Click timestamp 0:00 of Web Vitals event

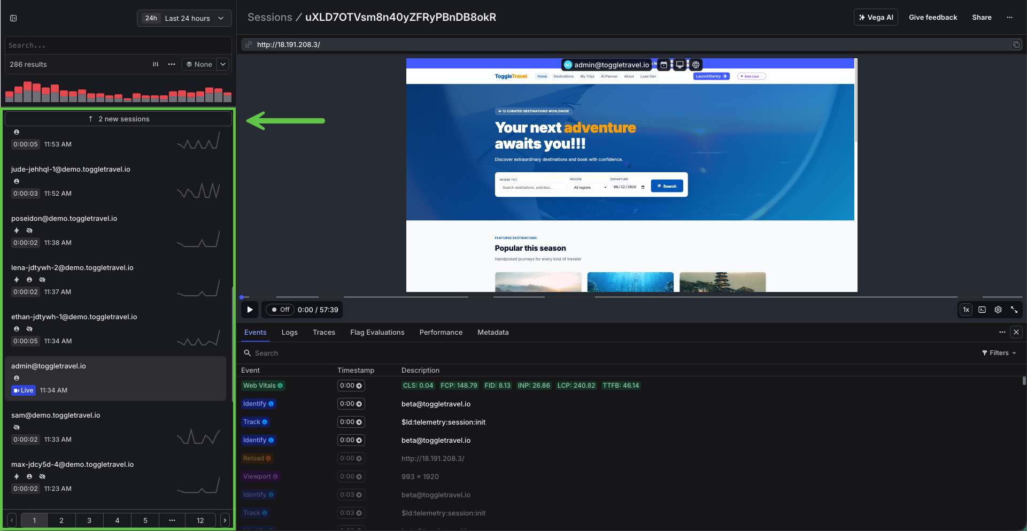tap(351, 386)
